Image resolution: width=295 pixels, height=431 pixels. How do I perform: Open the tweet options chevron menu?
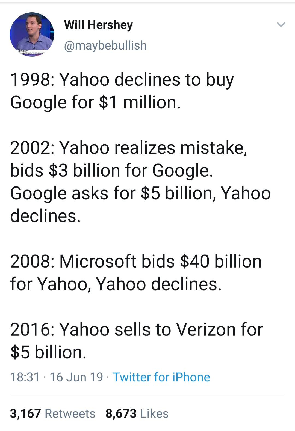[x=281, y=25]
